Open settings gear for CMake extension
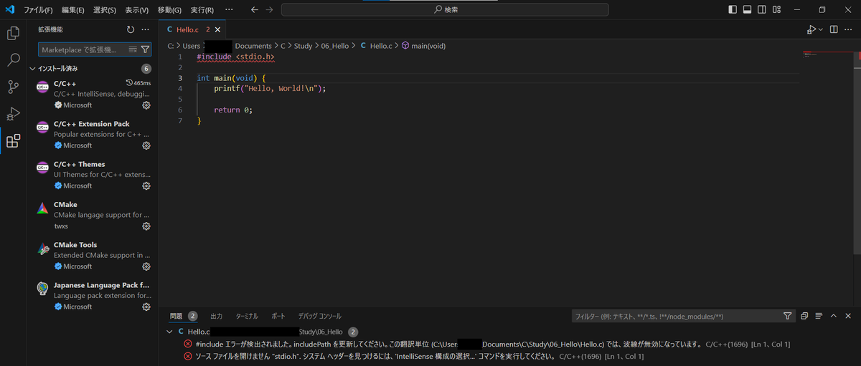Screen dimensions: 861x366 (x=146, y=226)
